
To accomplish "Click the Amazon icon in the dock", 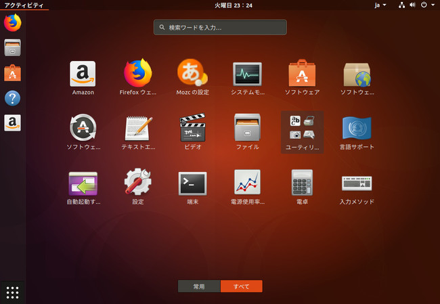I will pyautogui.click(x=12, y=123).
